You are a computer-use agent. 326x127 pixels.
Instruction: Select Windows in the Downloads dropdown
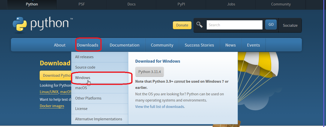click(x=99, y=78)
